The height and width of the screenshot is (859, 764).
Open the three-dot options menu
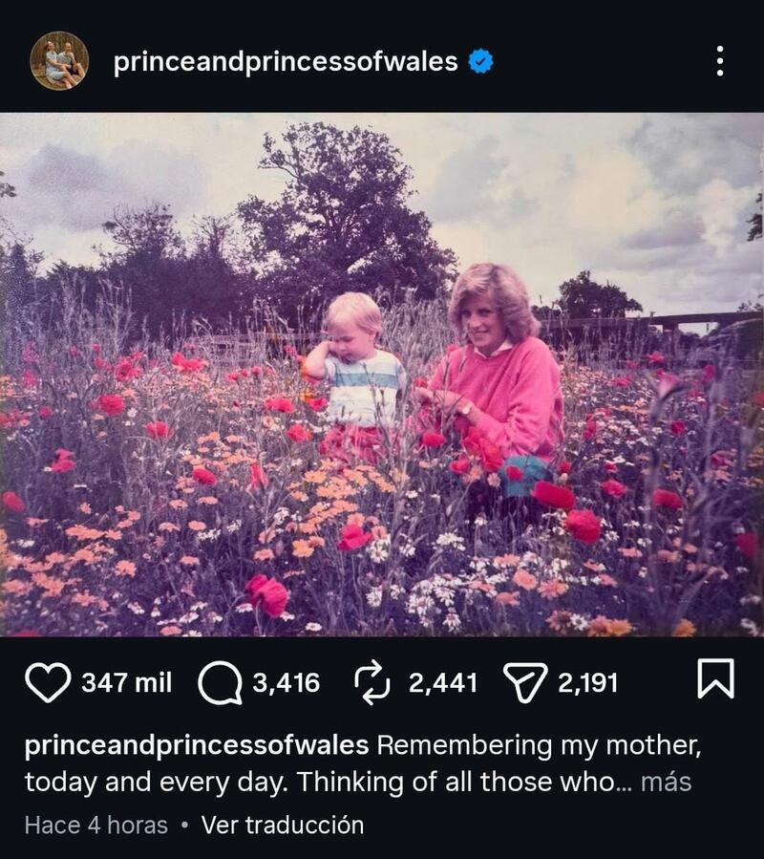[720, 61]
